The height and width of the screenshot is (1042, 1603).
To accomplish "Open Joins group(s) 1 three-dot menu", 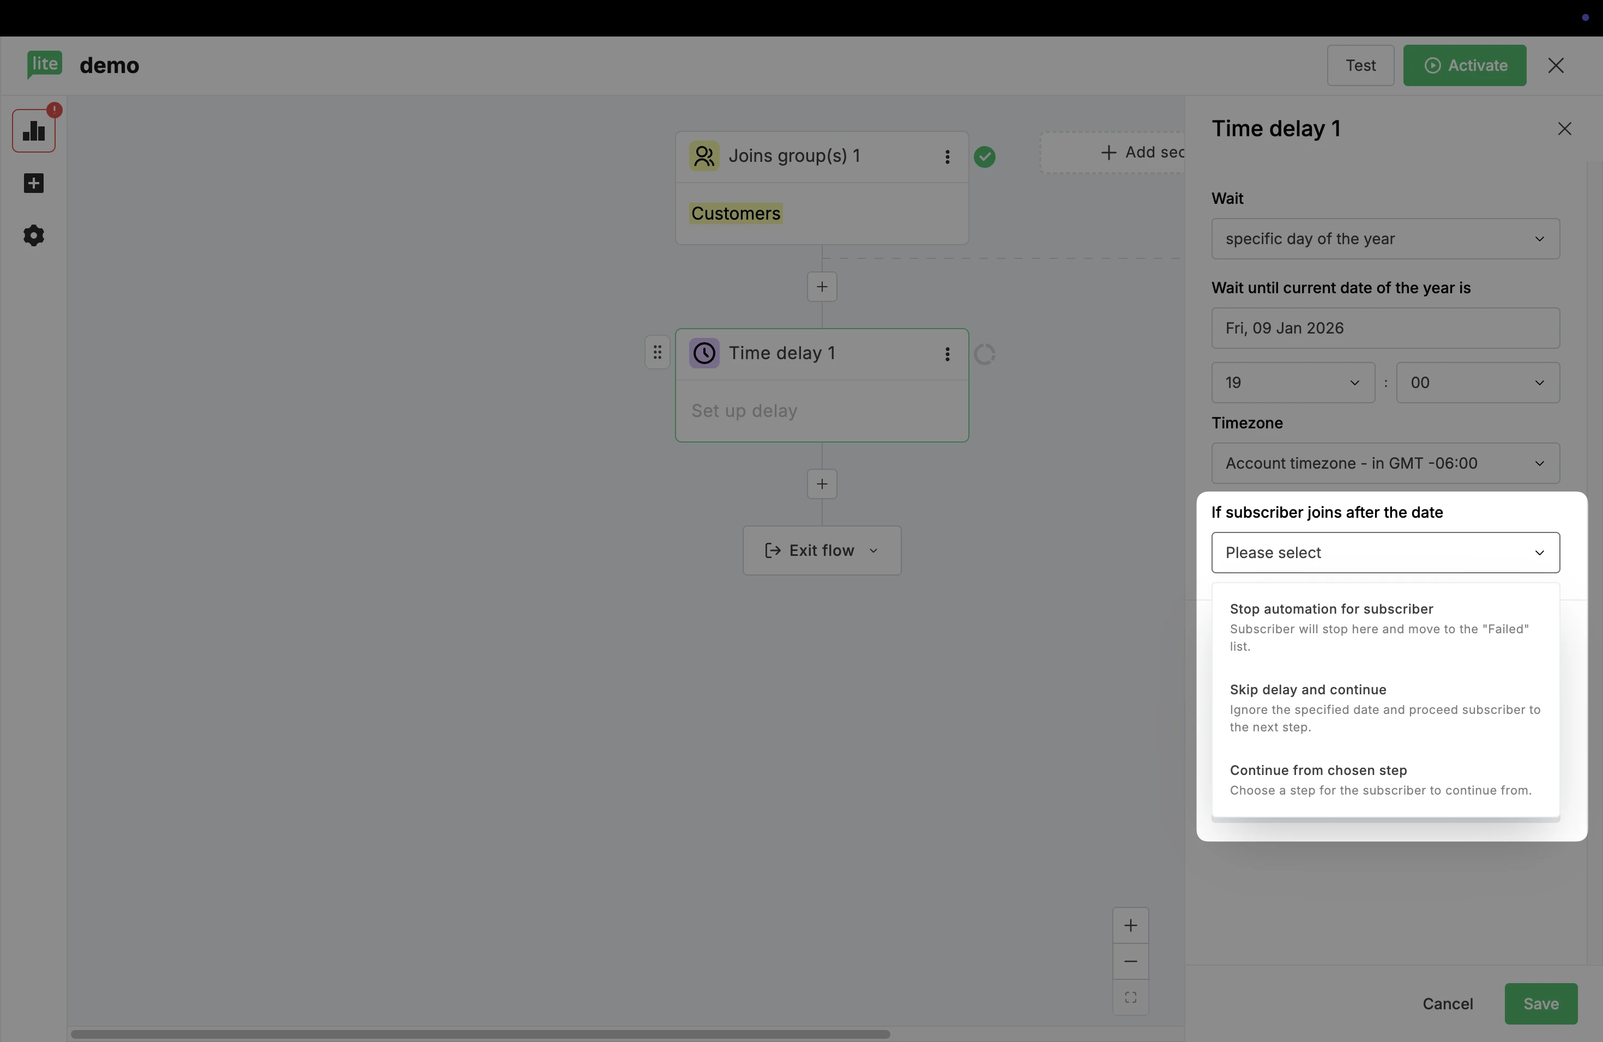I will [947, 157].
